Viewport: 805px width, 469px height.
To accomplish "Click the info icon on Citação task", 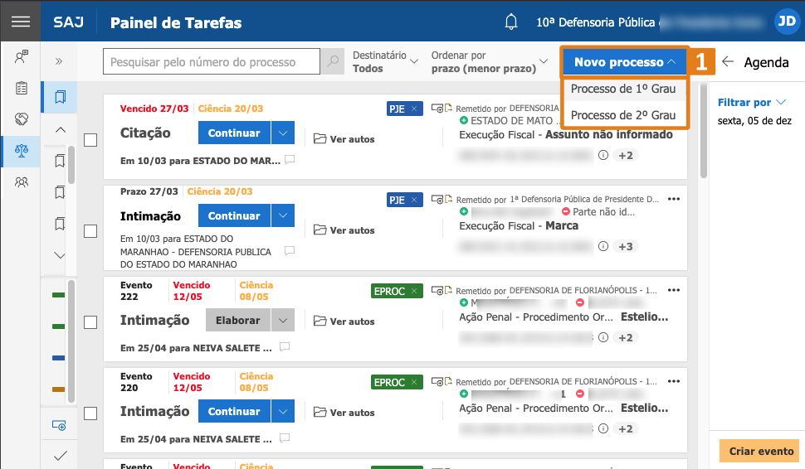I will tap(603, 155).
